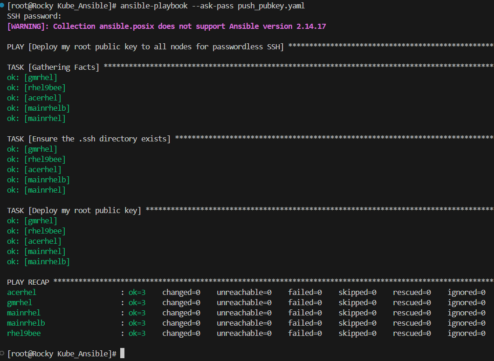Click ok=3 in the gmrhel recap row
494x361 pixels.
click(x=137, y=303)
